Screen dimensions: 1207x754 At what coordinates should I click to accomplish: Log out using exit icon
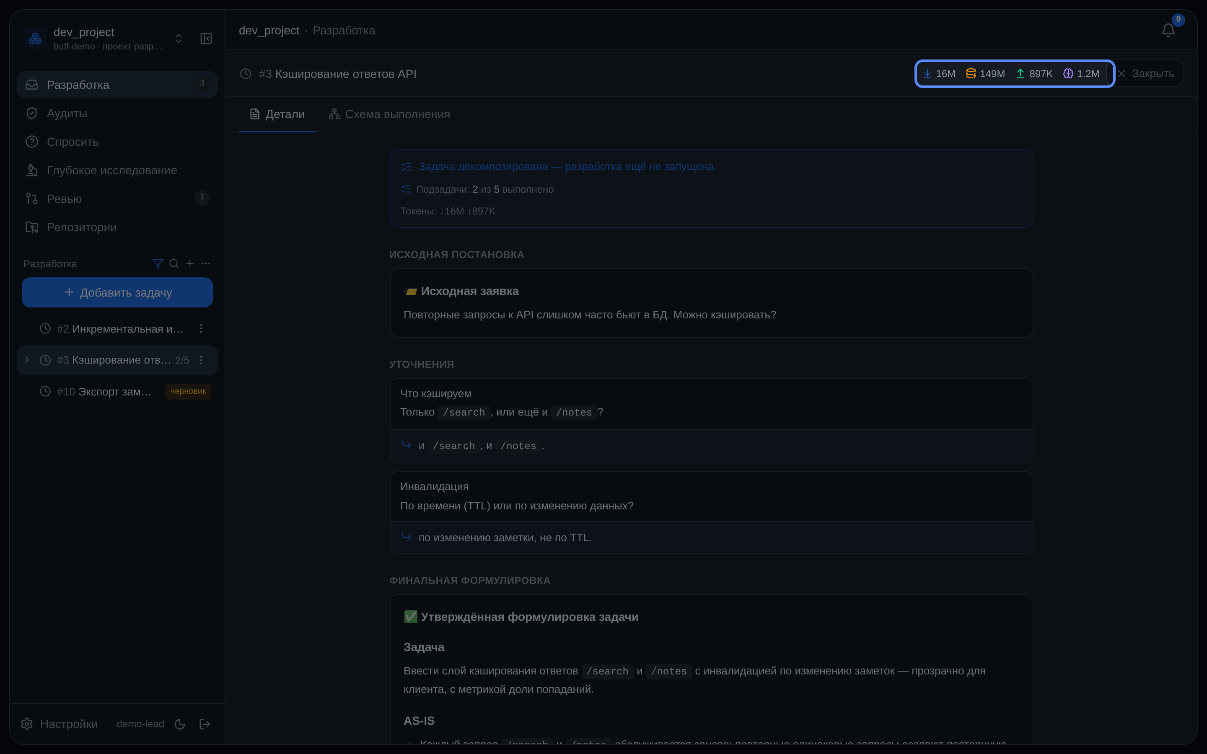coord(205,724)
